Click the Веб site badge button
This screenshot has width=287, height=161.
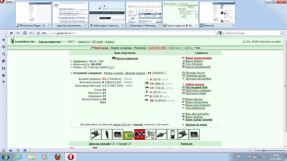[x=42, y=33]
